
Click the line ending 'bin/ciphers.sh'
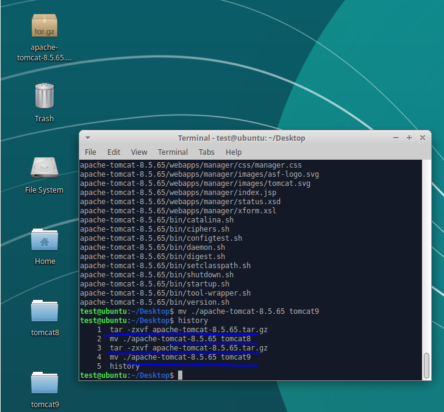(155, 229)
